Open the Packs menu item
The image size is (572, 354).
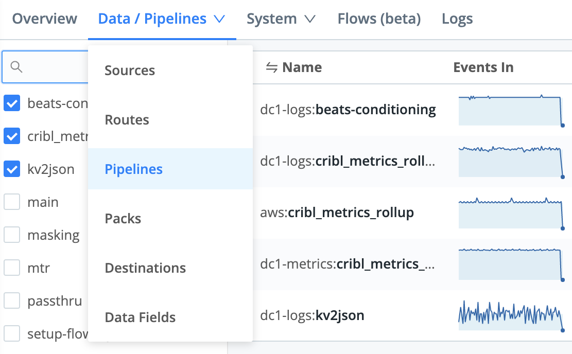[x=123, y=218]
